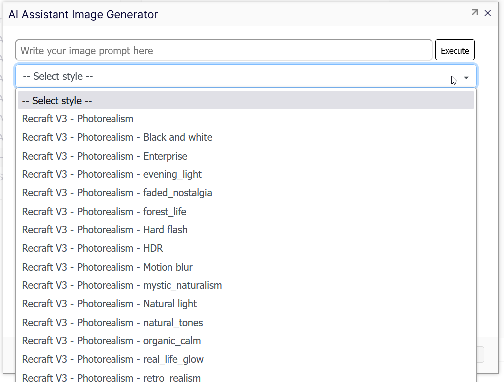Choose the Photorealism - mystic_naturalism style
Screen dimensions: 504x382
[246, 285]
